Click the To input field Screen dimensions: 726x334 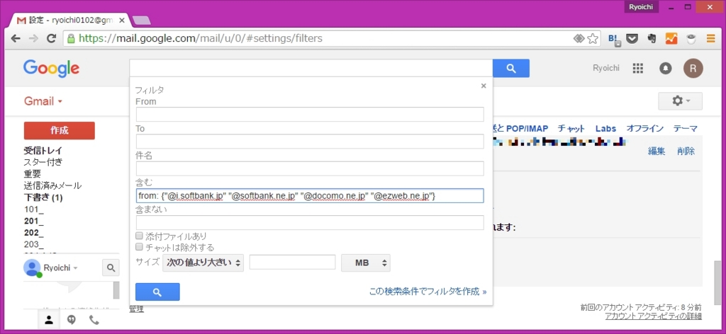(x=310, y=142)
